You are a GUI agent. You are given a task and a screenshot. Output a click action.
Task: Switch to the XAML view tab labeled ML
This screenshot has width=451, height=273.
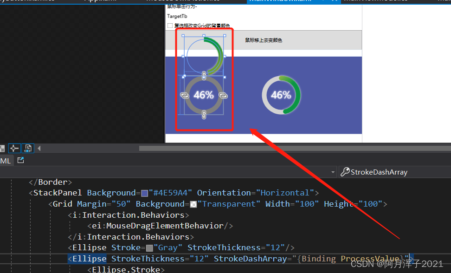[x=6, y=161]
